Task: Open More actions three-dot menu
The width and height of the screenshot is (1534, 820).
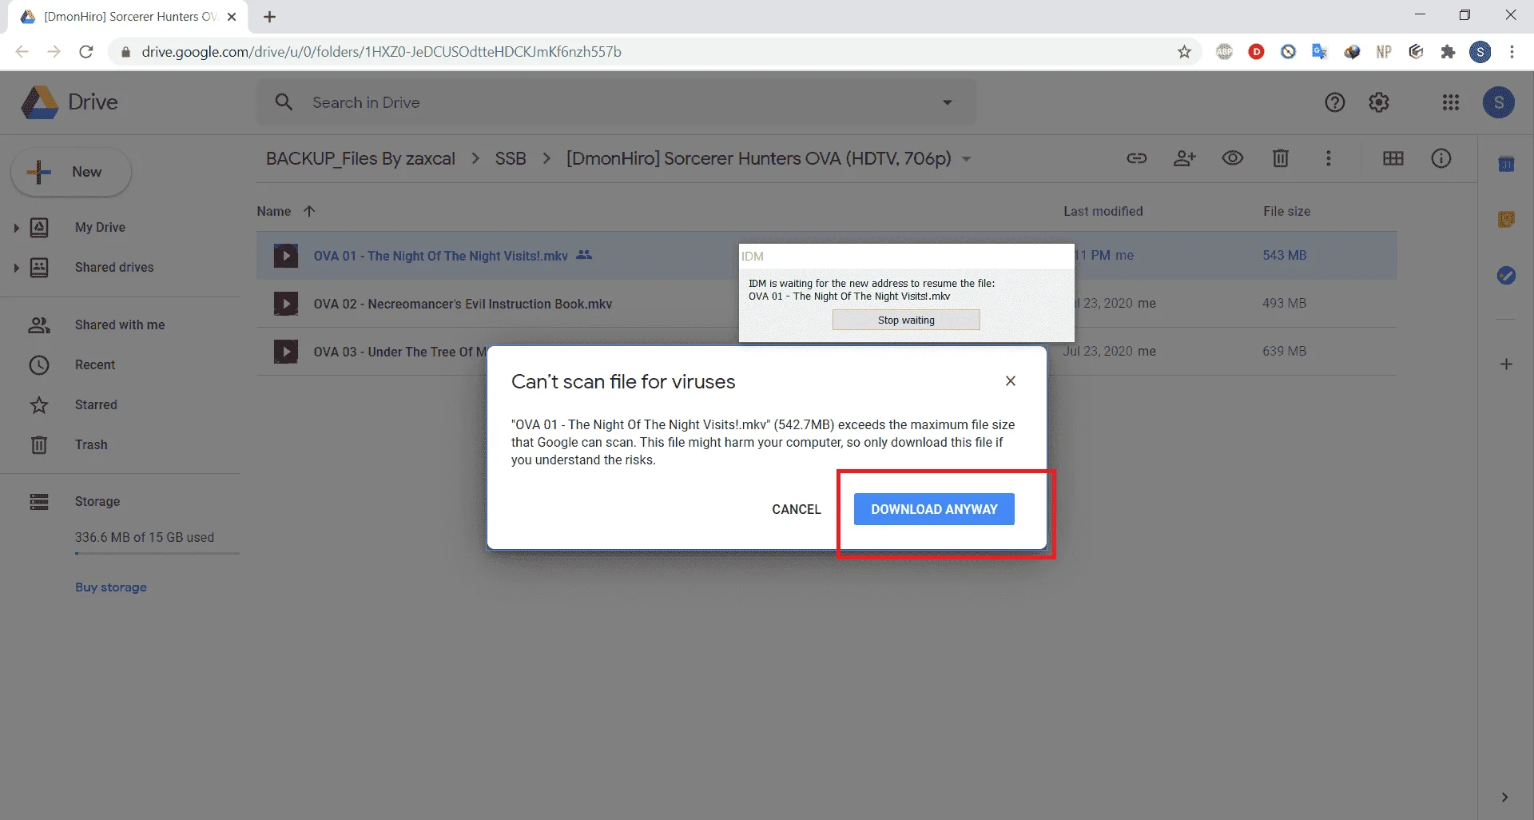Action: pos(1329,158)
